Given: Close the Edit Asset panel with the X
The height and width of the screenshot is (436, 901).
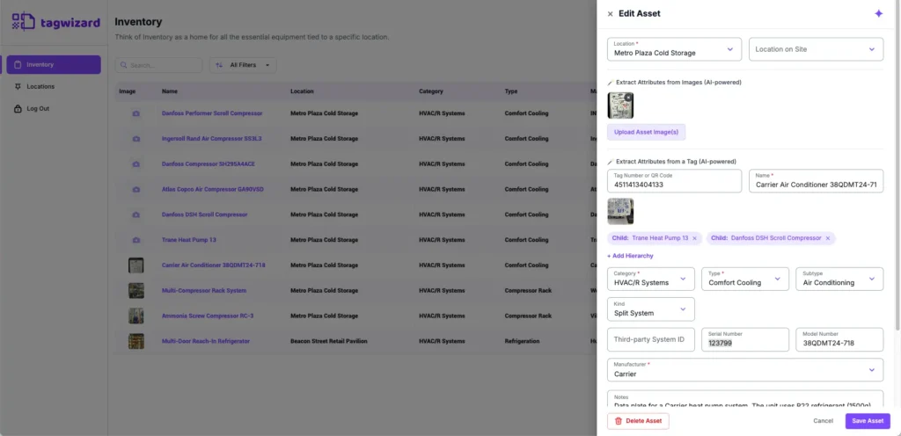Looking at the screenshot, I should pos(611,14).
